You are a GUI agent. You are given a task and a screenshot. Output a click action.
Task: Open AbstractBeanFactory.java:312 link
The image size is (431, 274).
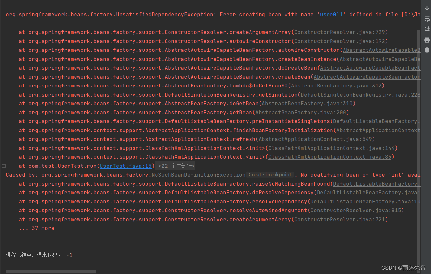(x=336, y=86)
